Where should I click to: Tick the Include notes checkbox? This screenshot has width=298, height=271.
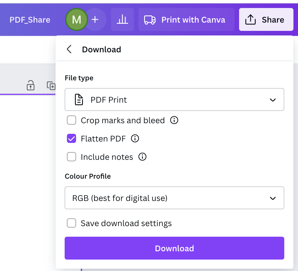71,157
